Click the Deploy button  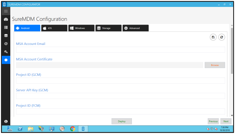click(122, 121)
